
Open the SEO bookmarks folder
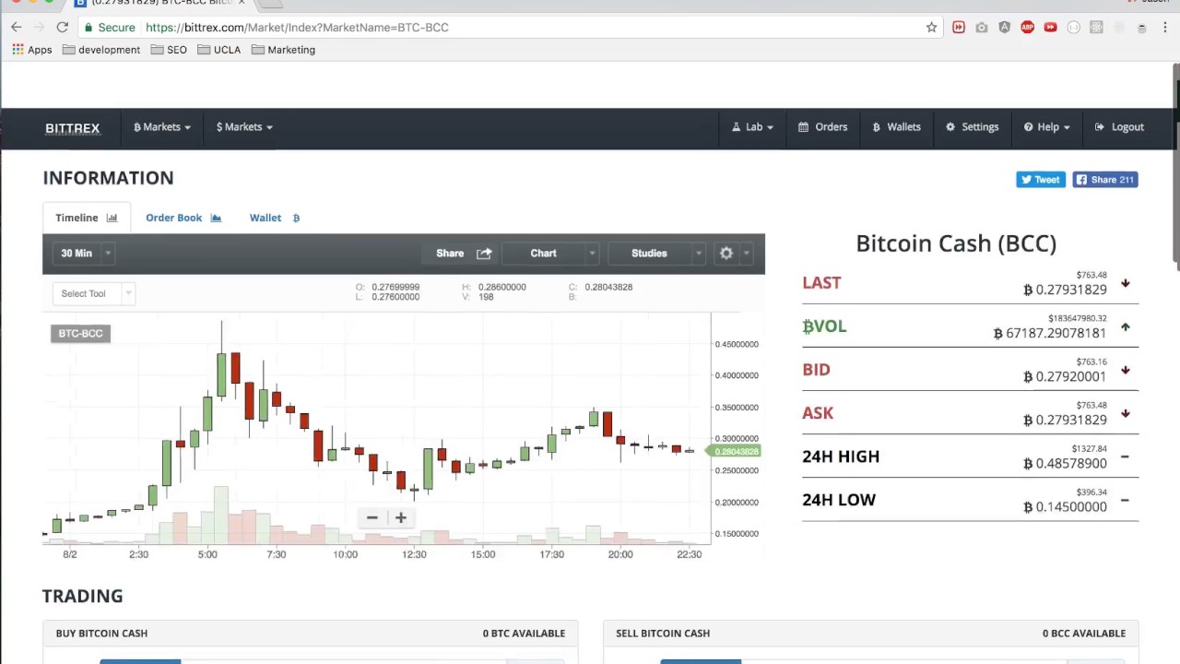(x=169, y=50)
